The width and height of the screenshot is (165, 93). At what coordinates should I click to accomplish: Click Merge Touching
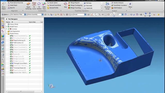(x=75, y=8)
